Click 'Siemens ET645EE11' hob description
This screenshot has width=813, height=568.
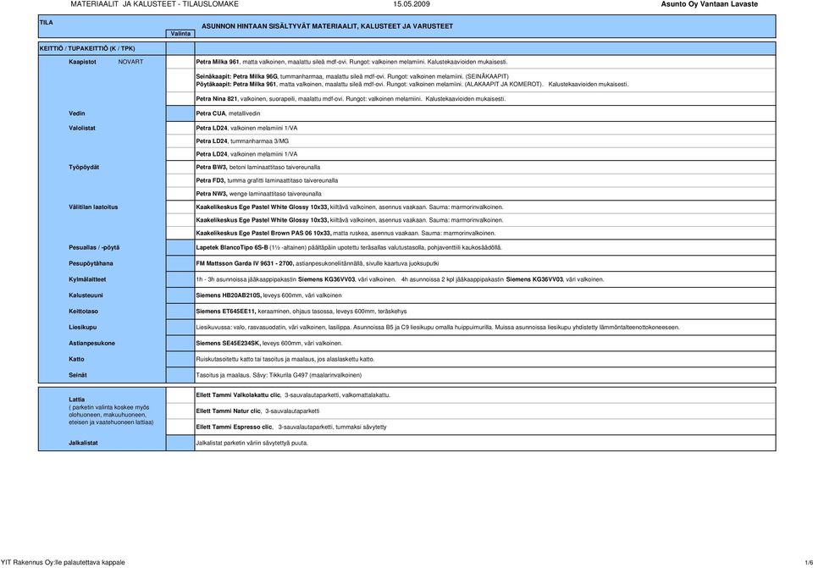point(301,312)
